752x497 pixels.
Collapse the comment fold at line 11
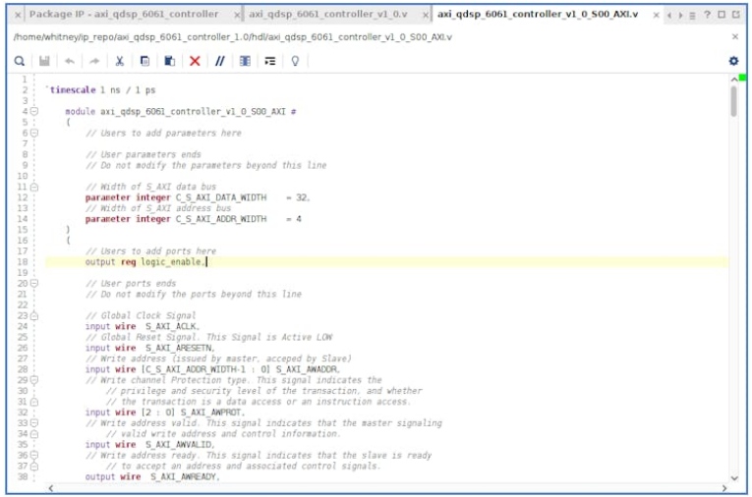(x=34, y=187)
